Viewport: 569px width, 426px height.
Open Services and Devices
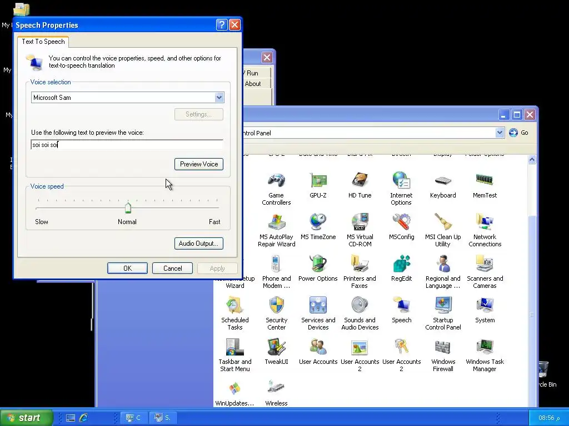tap(318, 313)
